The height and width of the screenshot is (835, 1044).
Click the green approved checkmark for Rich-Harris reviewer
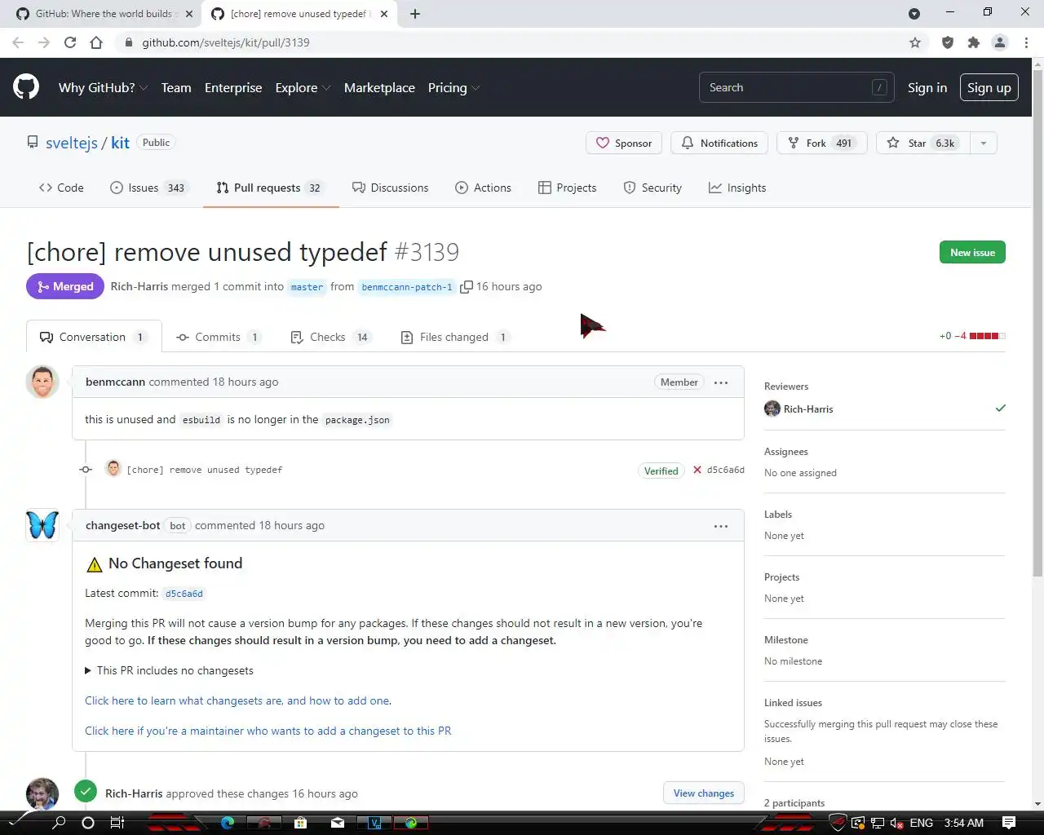click(1001, 408)
